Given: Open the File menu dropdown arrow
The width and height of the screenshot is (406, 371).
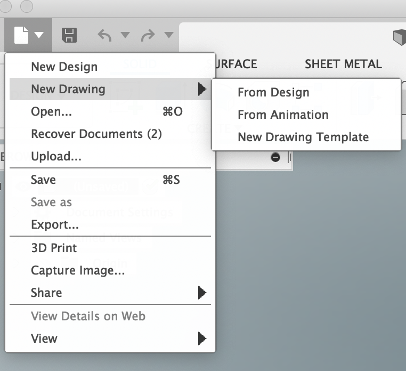Looking at the screenshot, I should tap(39, 35).
